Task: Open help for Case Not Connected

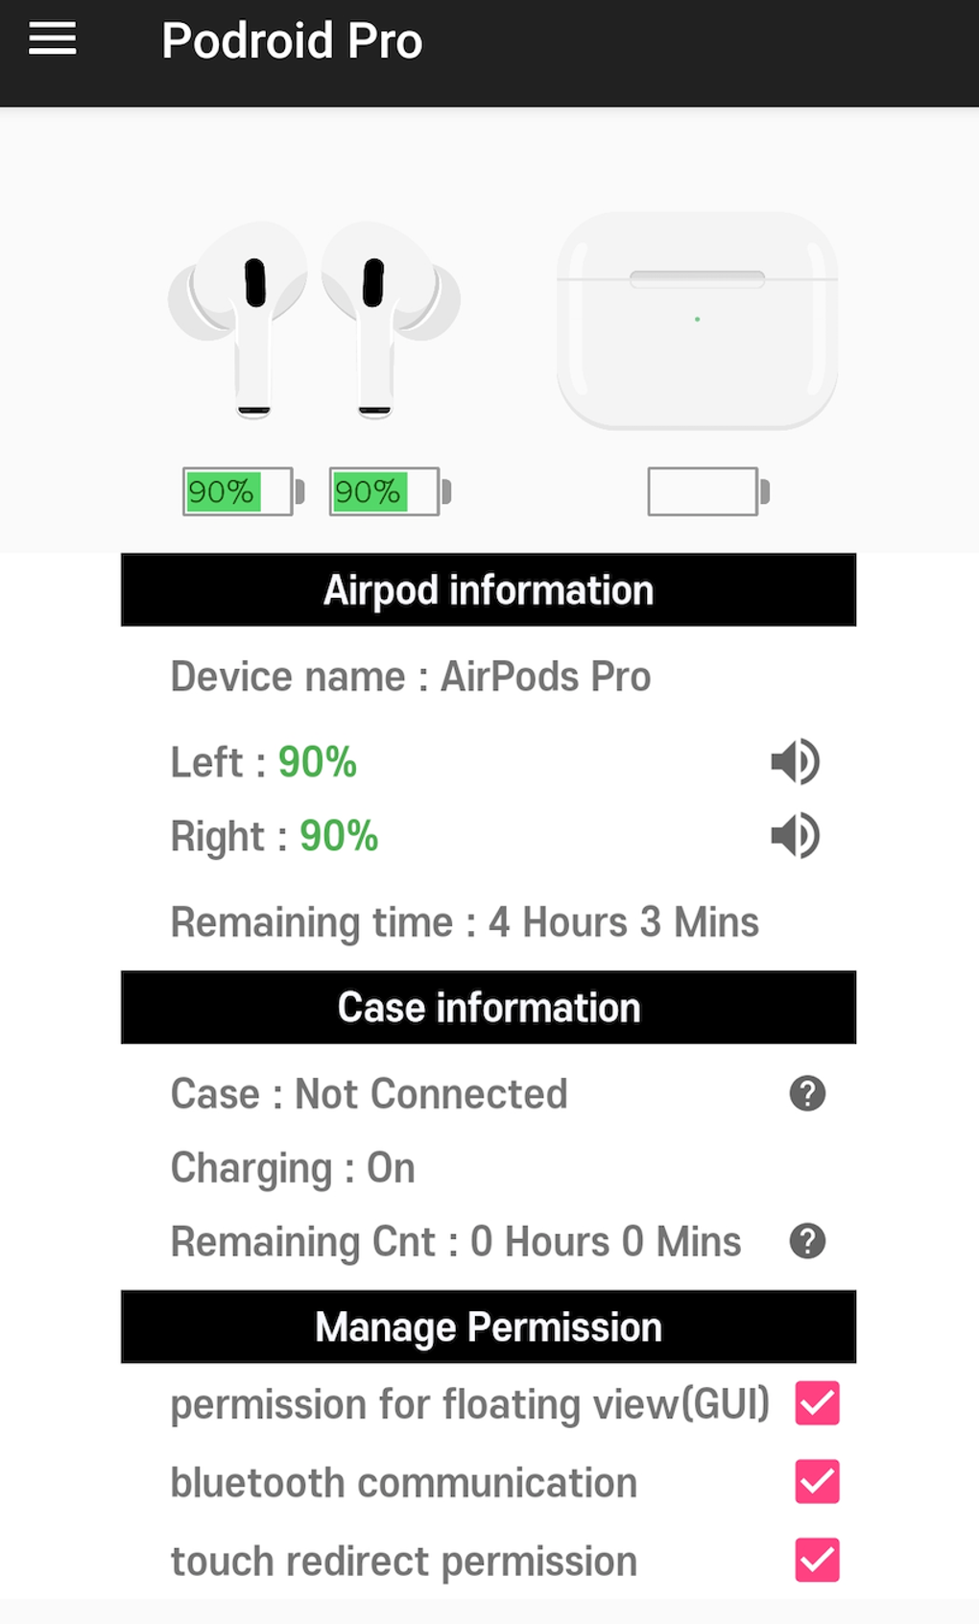Action: pyautogui.click(x=807, y=1093)
